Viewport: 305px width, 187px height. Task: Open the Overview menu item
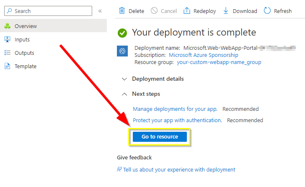pos(53,26)
